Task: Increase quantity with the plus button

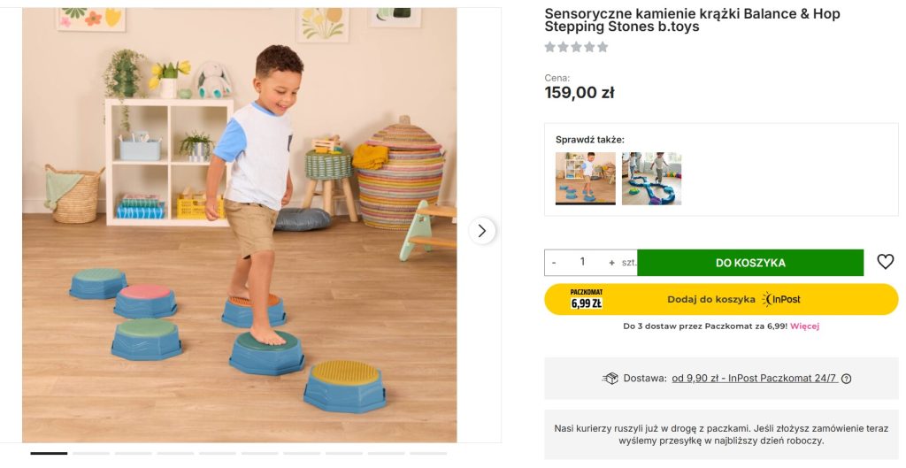Action: 611,263
